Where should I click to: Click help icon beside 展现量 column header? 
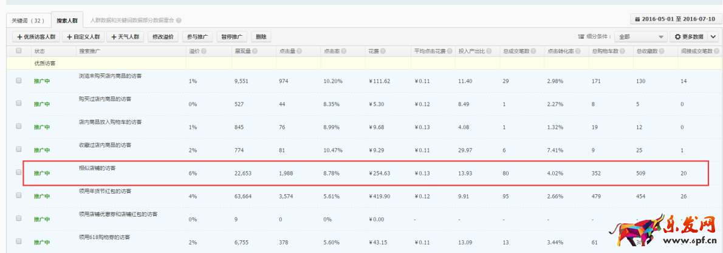(255, 51)
